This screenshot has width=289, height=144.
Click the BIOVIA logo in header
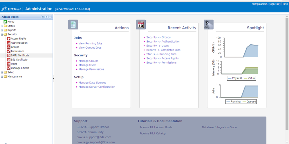pos(11,9)
